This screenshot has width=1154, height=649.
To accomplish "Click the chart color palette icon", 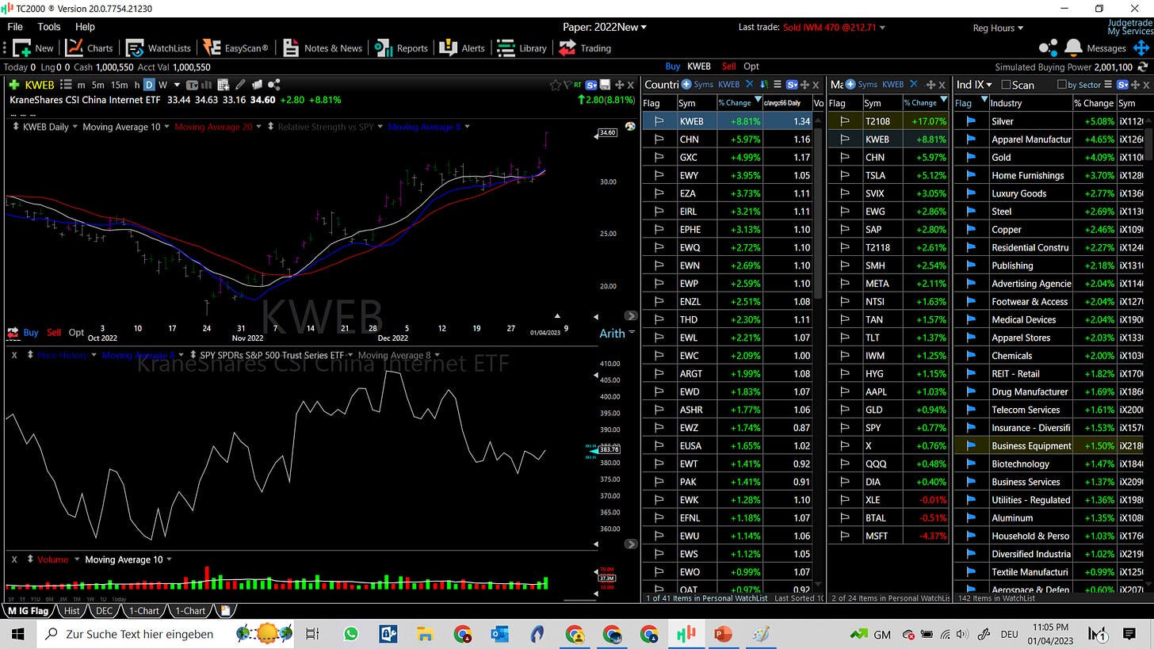I will (x=630, y=127).
